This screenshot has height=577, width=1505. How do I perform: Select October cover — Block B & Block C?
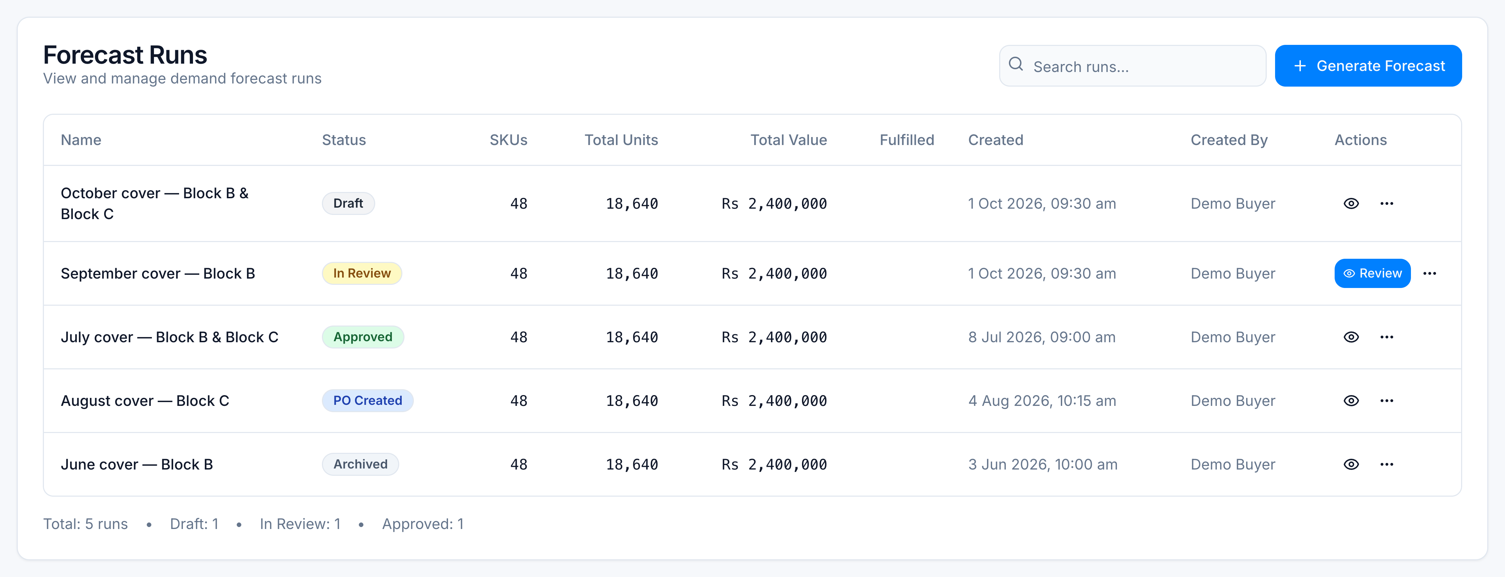155,203
